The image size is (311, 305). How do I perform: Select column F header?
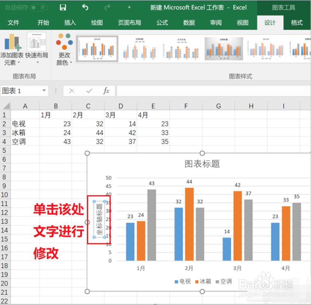(x=186, y=106)
